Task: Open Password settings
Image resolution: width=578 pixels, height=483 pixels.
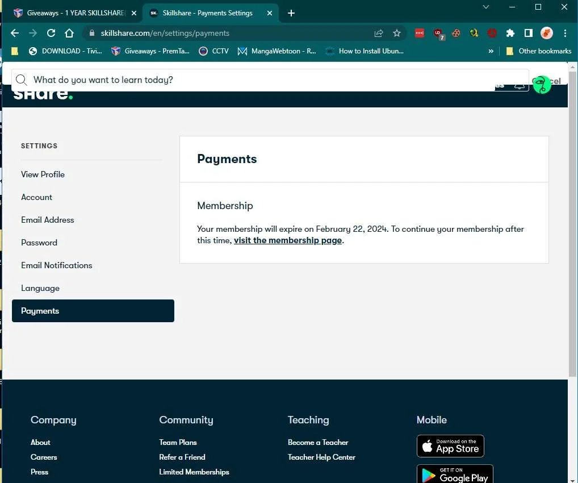Action: [39, 243]
